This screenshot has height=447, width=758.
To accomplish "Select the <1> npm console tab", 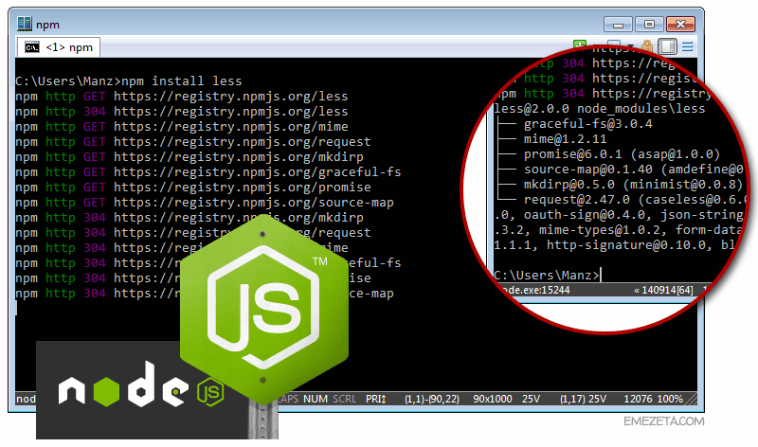I will pos(59,47).
